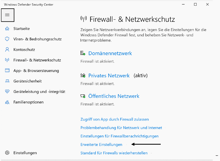Click the Kontoschutz person icon
Viewport: 220px width, 161px height.
[x=7, y=50]
